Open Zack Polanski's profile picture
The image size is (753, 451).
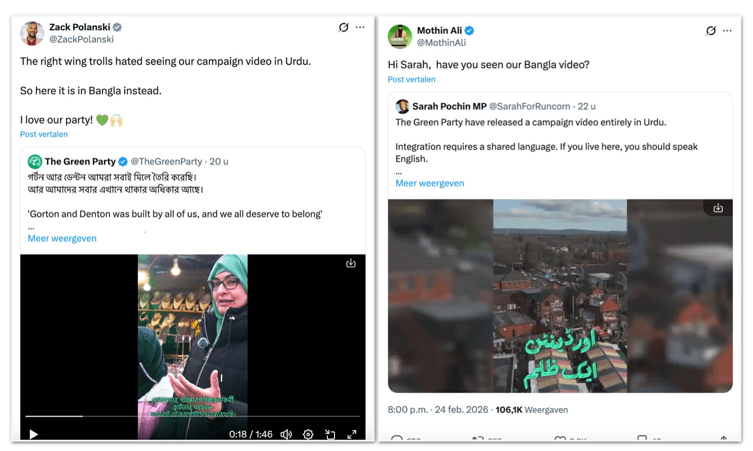(x=32, y=33)
